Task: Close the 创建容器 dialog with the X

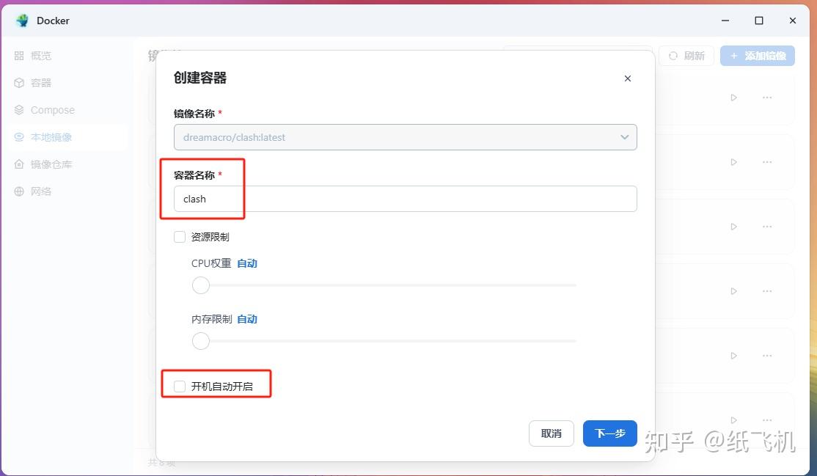Action: pyautogui.click(x=627, y=78)
